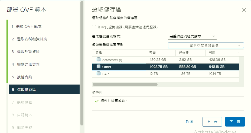
Task: Expand the 資料存放區預設值 storage policy dropdown
Action: (206, 45)
